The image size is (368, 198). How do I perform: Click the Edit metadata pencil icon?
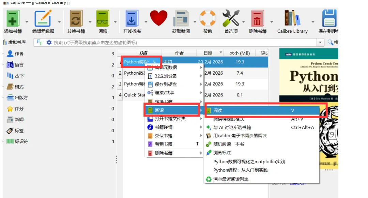pyautogui.click(x=43, y=18)
